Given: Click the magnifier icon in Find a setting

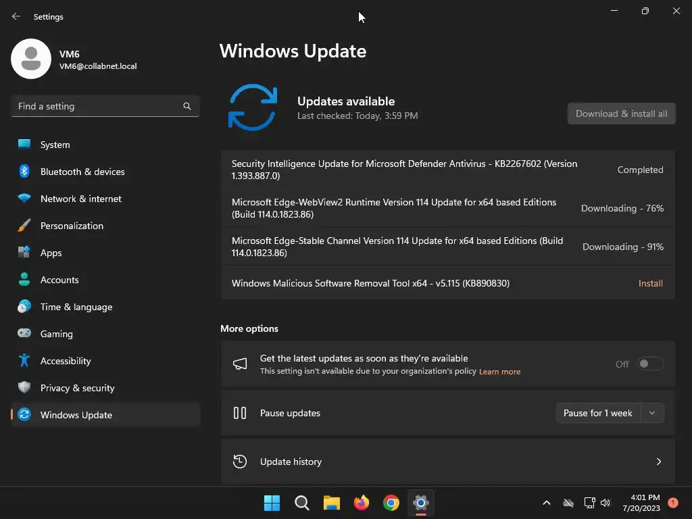Looking at the screenshot, I should 187,106.
